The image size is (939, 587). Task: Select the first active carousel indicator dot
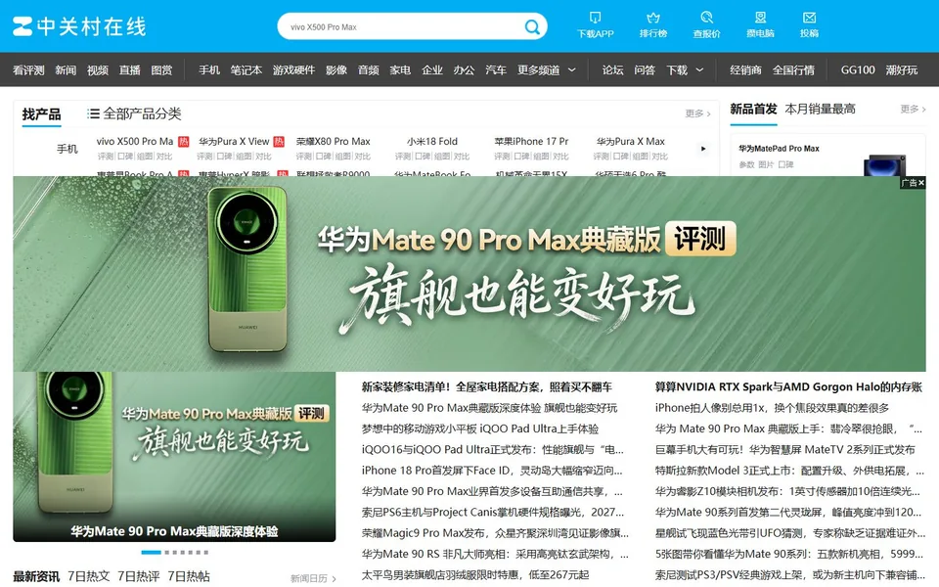(x=151, y=552)
